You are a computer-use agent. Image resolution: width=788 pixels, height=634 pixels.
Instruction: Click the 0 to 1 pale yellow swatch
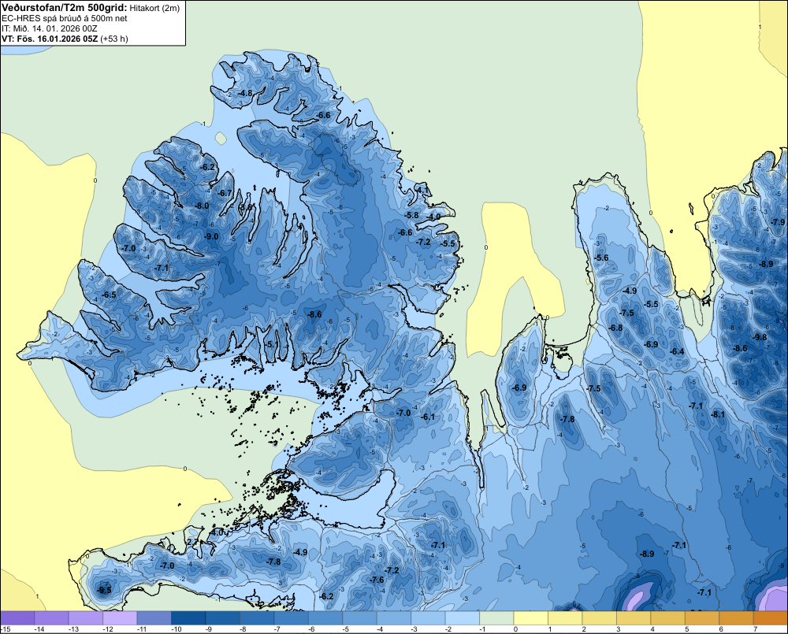pos(530,618)
